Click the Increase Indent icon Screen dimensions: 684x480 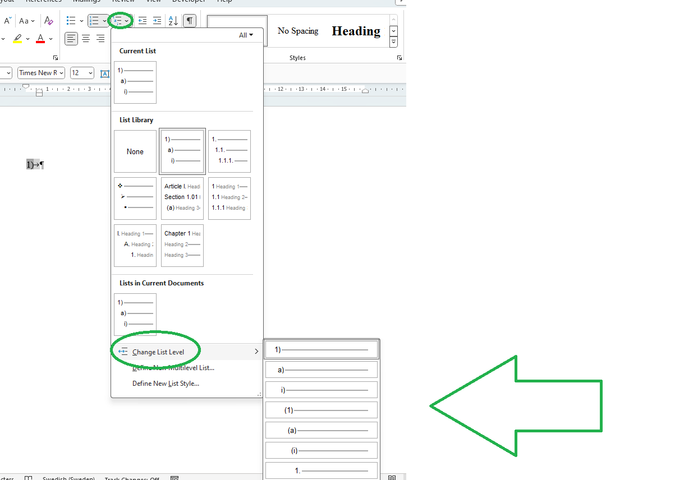(157, 20)
